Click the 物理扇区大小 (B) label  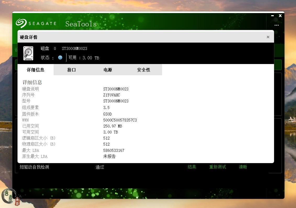coord(39,144)
